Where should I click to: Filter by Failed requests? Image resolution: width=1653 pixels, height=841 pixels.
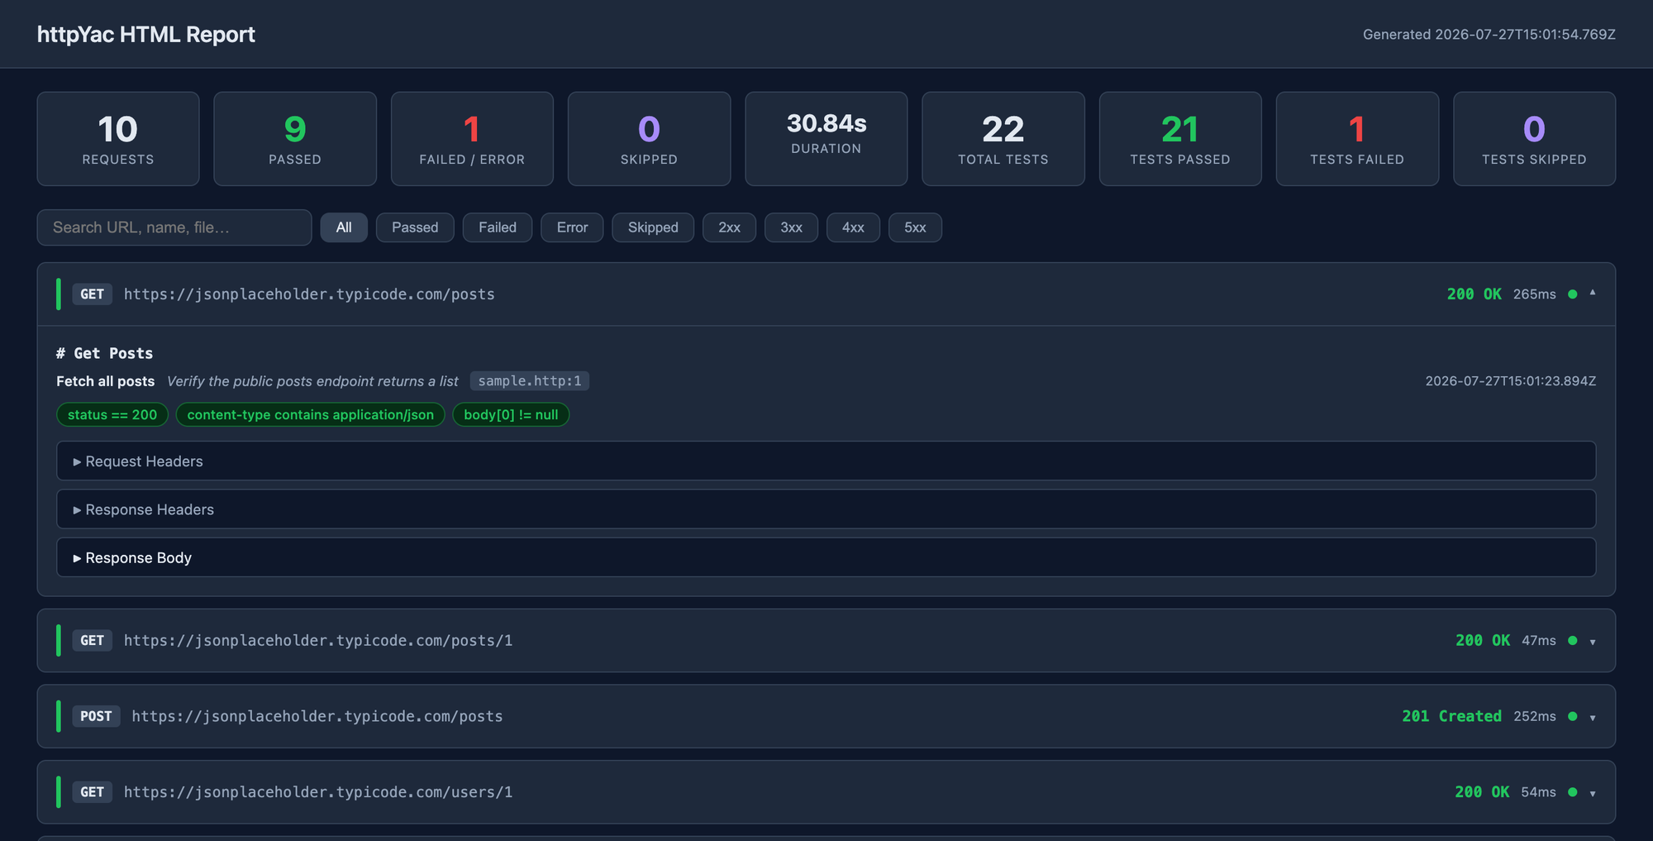[x=498, y=227]
